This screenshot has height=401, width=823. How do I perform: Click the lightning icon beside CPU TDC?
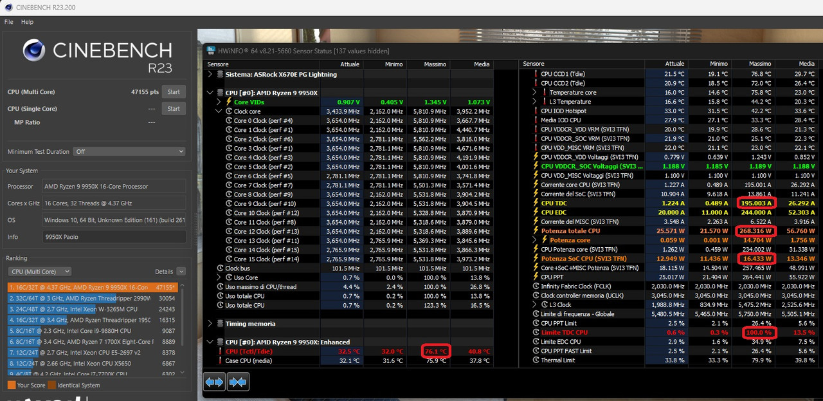[536, 203]
